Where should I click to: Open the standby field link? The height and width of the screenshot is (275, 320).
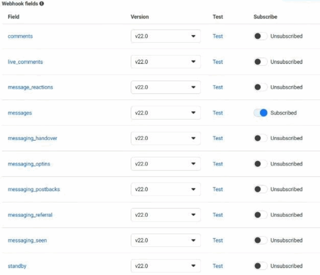click(x=17, y=266)
